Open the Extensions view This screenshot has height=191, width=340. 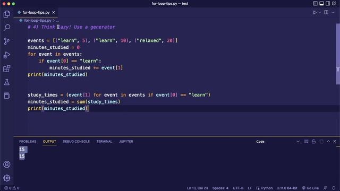pos(7,68)
